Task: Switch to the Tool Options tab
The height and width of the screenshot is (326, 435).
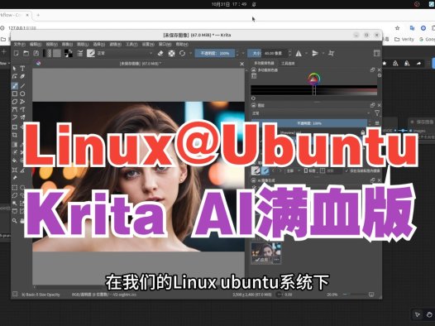Action: point(288,63)
